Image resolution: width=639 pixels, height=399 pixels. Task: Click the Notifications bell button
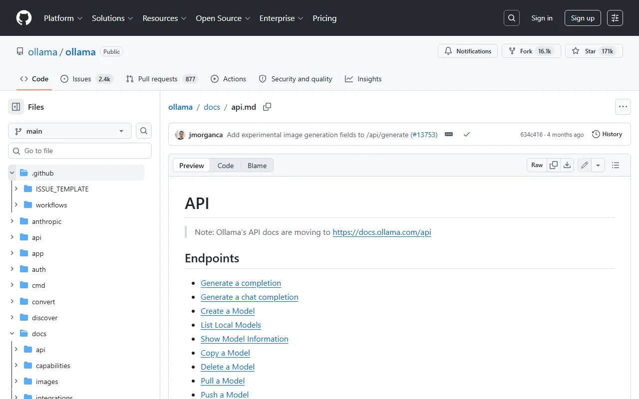click(x=468, y=51)
